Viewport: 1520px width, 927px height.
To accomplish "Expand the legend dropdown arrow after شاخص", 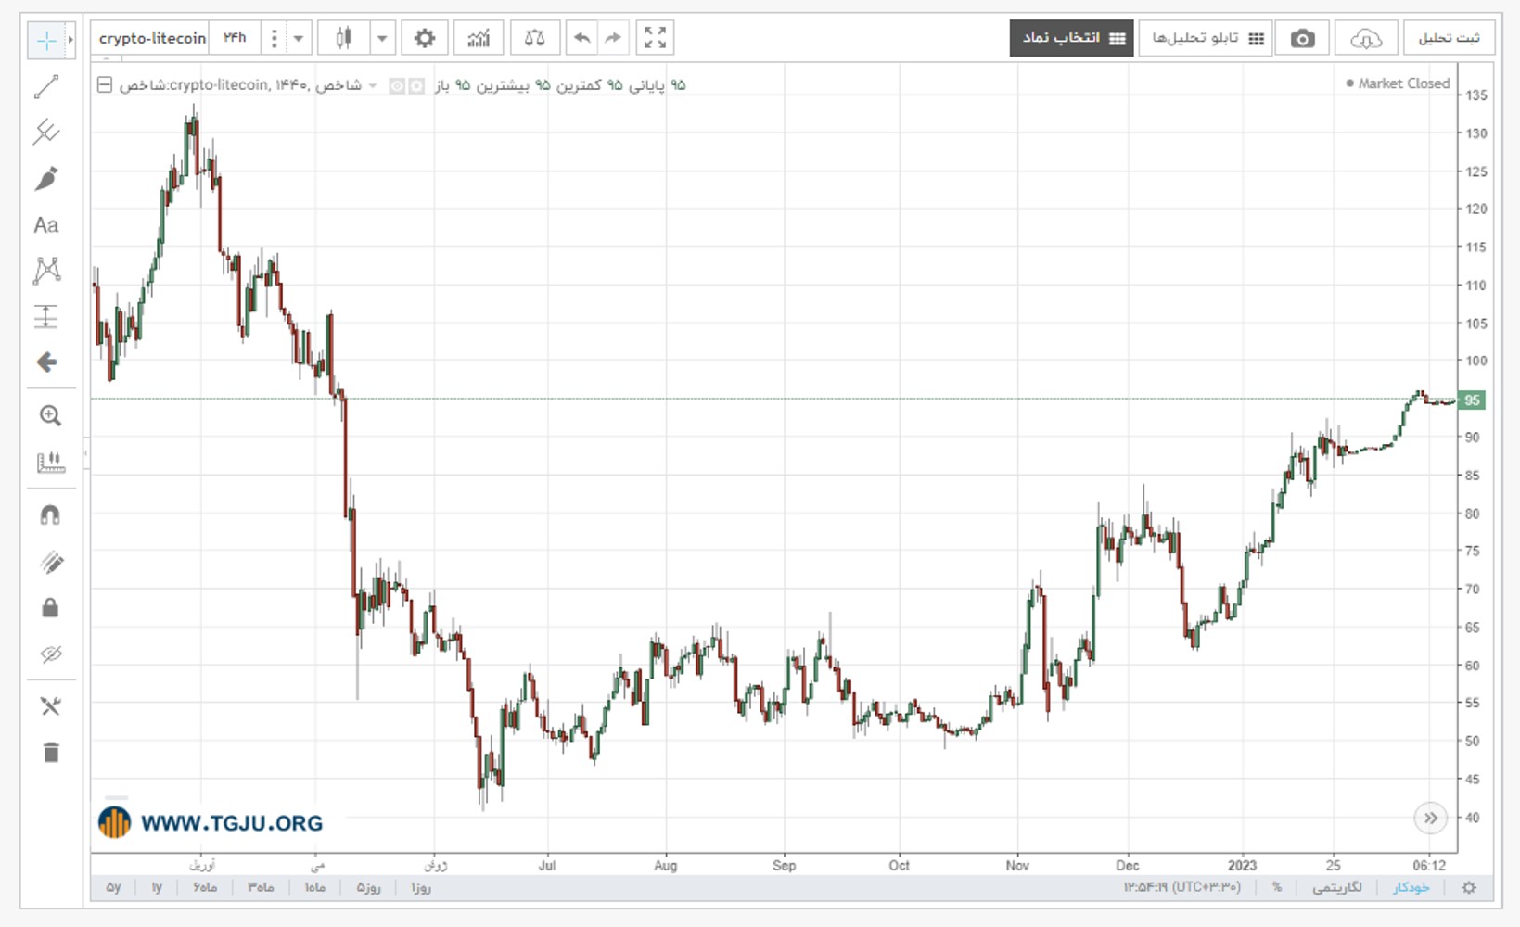I will [373, 85].
